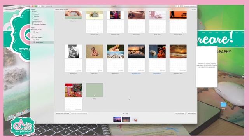Collapse the 'I miei album' disclosure triangle

click(x=31, y=30)
